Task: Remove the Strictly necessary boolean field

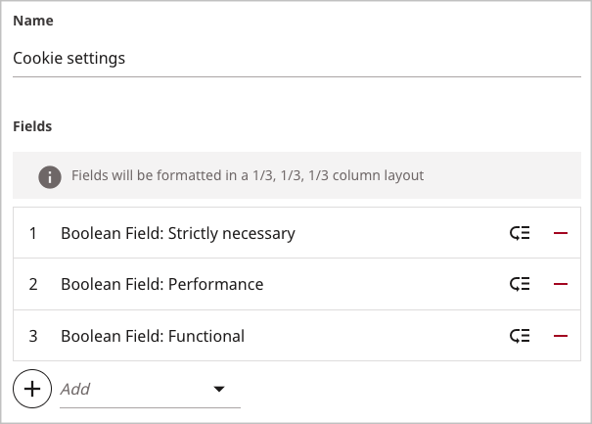Action: click(561, 233)
